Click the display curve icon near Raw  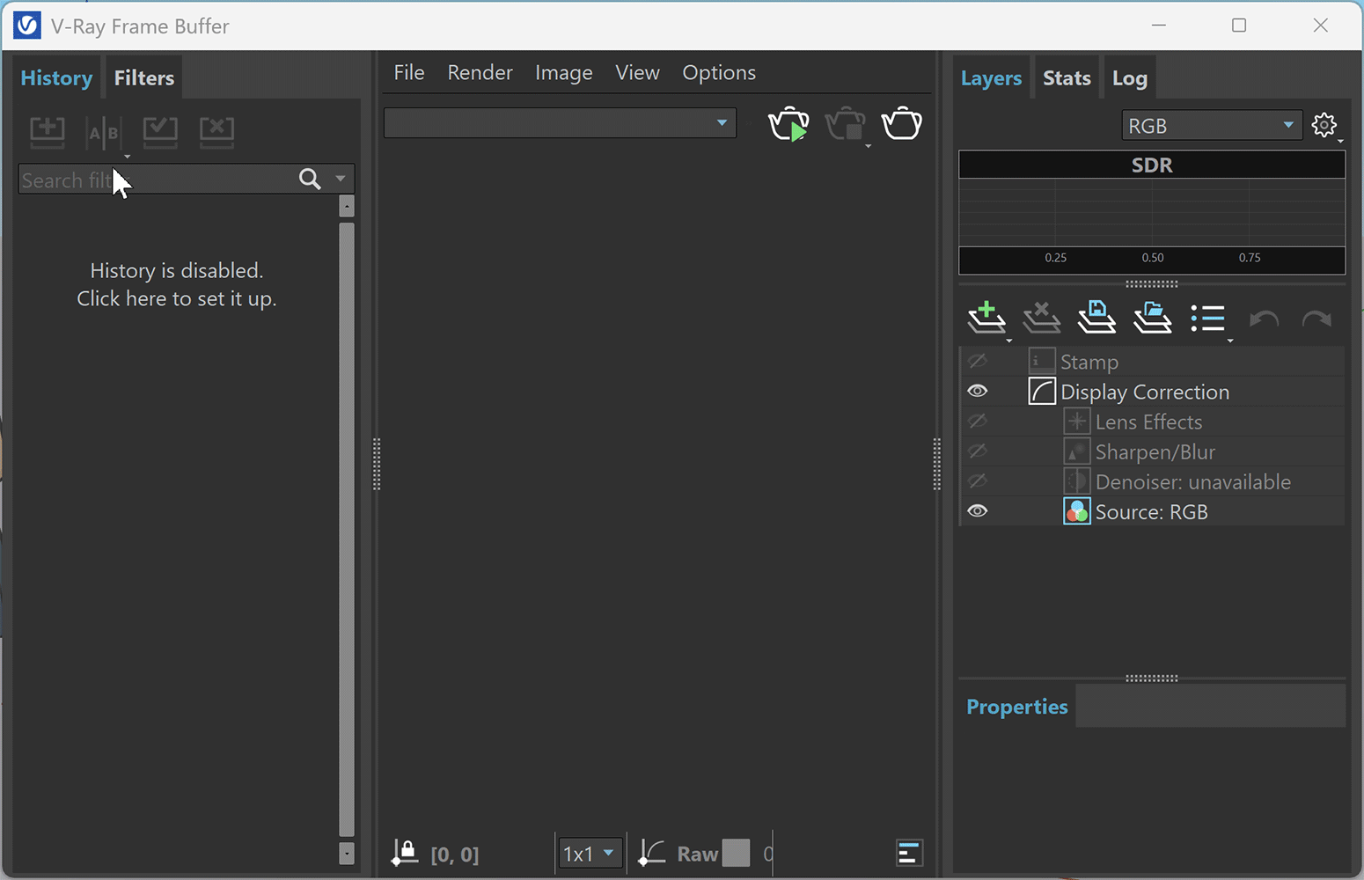[x=651, y=852]
